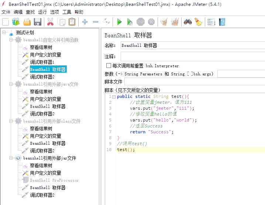Select BeanShell 取样器 under 引用外部java文件
Image resolution: width=265 pixels, height=205 pixels.
[48, 106]
